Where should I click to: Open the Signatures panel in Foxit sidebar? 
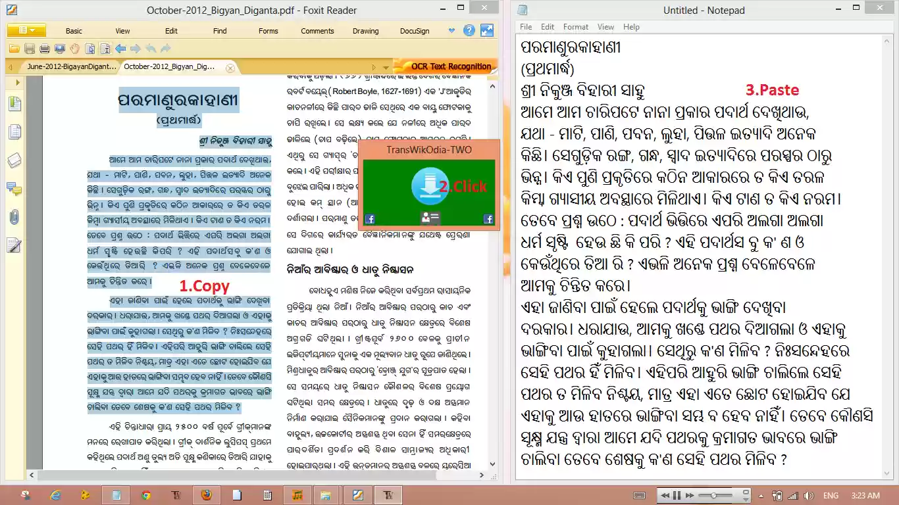pos(14,245)
